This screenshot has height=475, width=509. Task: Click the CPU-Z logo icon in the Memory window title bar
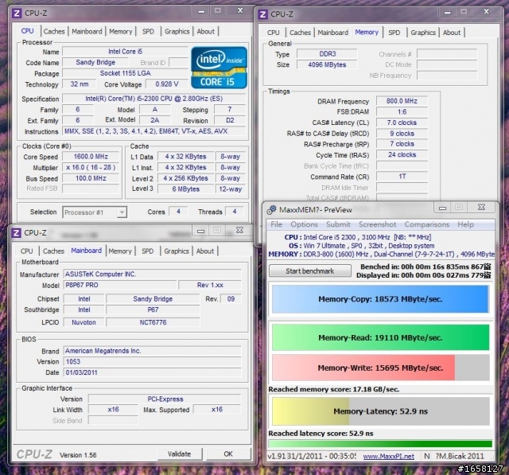point(262,14)
